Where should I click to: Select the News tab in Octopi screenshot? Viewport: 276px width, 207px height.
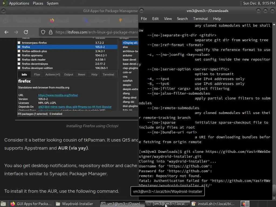[81, 75]
